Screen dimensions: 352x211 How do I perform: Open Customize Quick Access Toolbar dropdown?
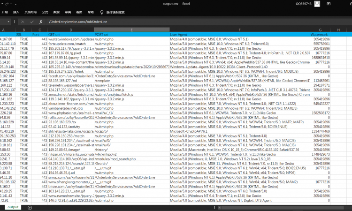pyautogui.click(x=15, y=4)
